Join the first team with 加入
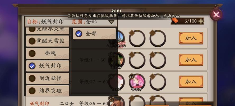The height and width of the screenshot is (106, 235). pos(191,38)
